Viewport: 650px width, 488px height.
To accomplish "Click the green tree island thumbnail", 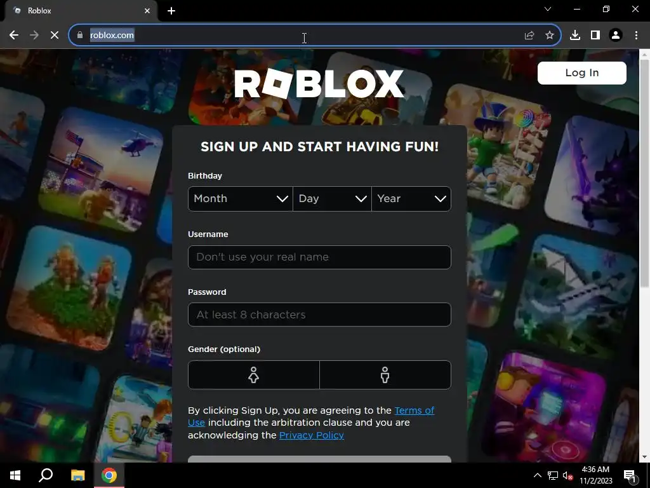I will pyautogui.click(x=69, y=288).
